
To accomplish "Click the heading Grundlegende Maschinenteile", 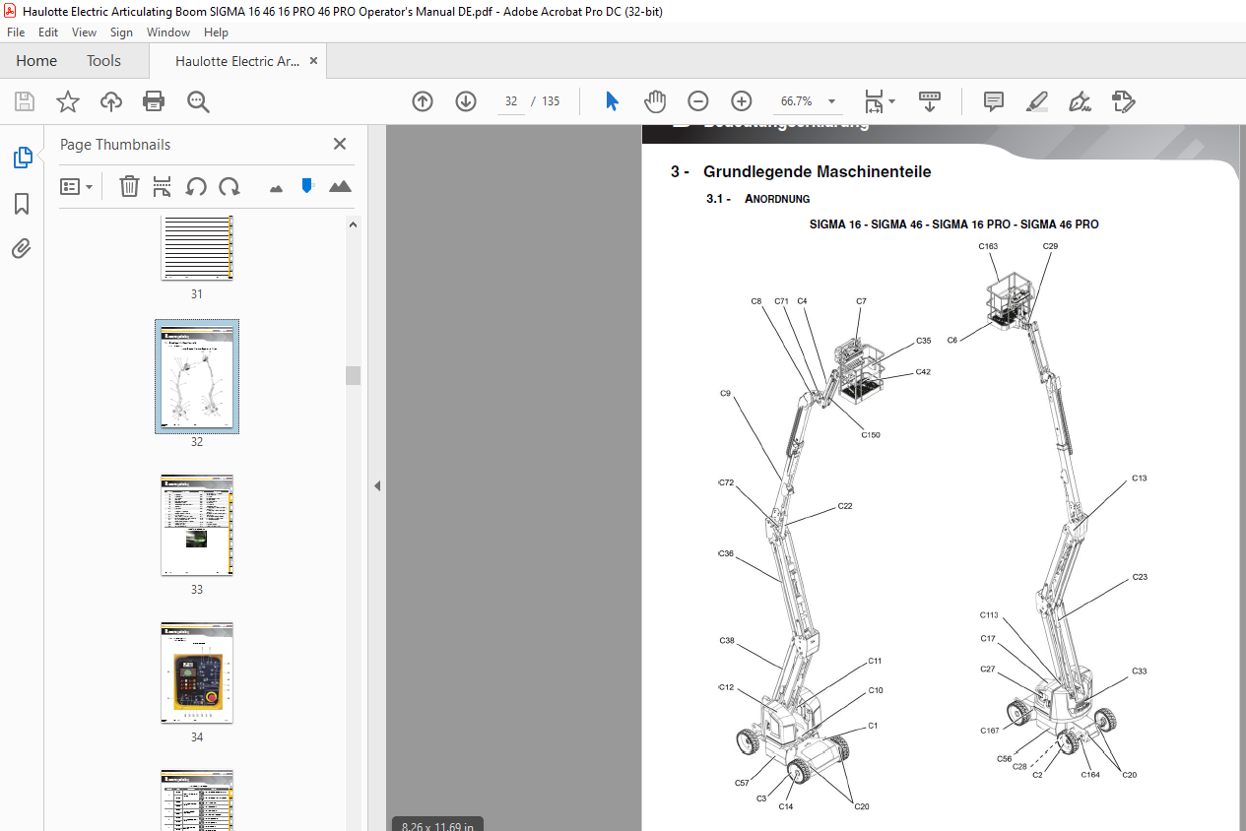I will click(x=817, y=172).
